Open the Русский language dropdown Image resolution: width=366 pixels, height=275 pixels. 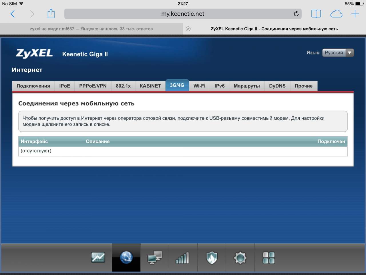pyautogui.click(x=338, y=53)
